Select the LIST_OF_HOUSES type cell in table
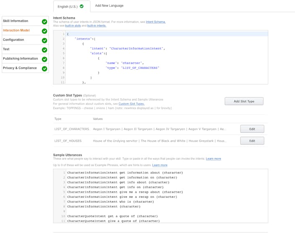295x233 pixels. coord(68,141)
